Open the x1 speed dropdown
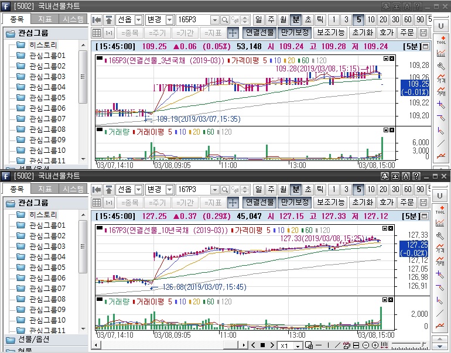 pyautogui.click(x=299, y=345)
